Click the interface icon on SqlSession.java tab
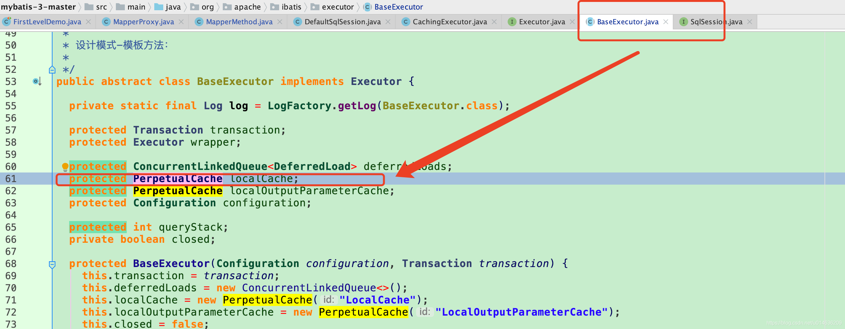This screenshot has height=329, width=845. tap(683, 22)
